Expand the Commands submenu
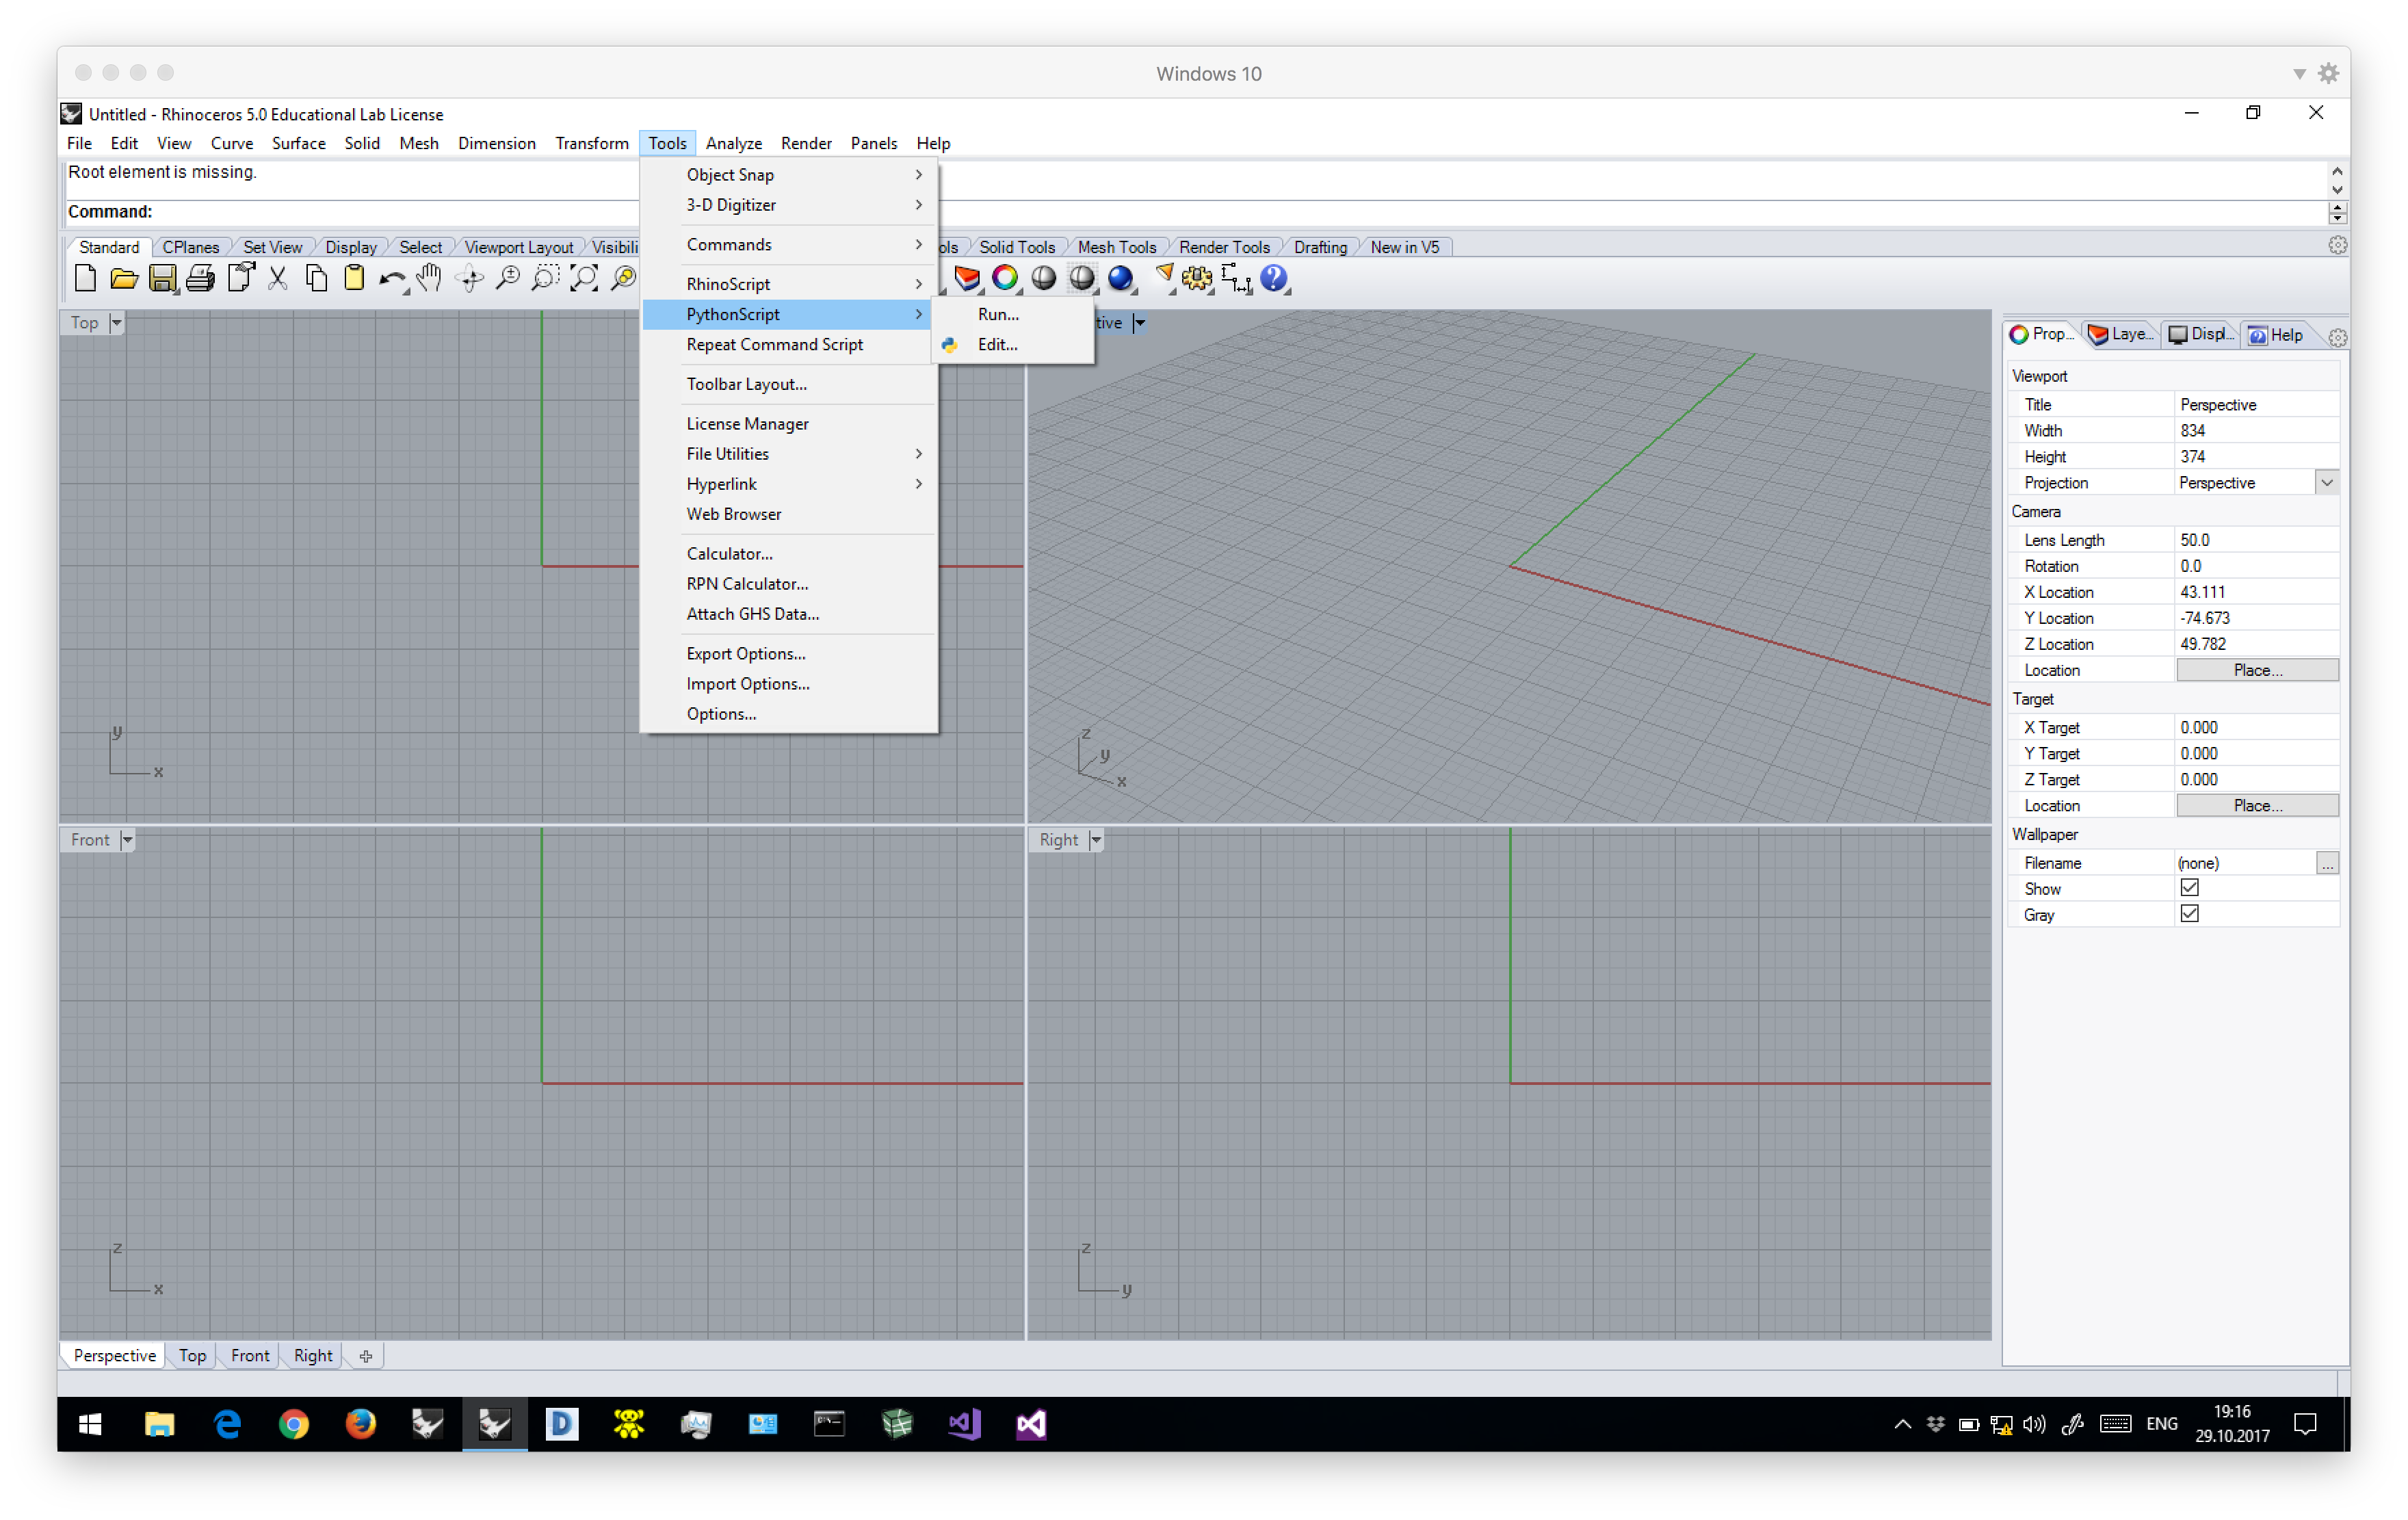The width and height of the screenshot is (2408, 1520). point(790,245)
